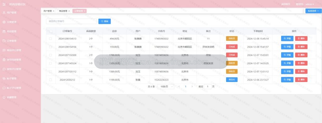Click the 494.00元 total price cell
Image resolution: width=322 pixels, height=123 pixels.
tap(114, 38)
